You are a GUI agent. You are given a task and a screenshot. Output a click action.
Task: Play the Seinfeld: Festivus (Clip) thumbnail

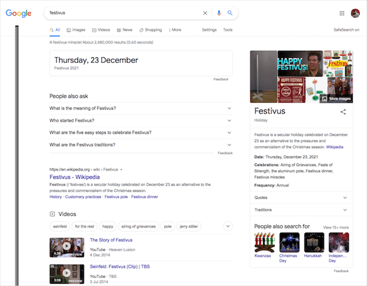point(67,274)
